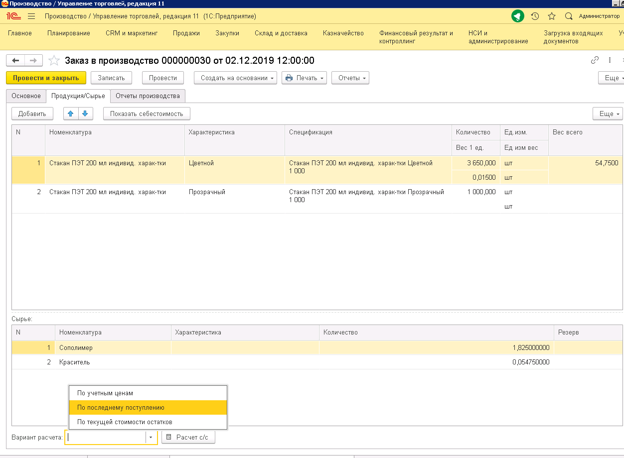The image size is (624, 458).
Task: Open 'Финансовый результат и контроллинг' section
Action: point(416,37)
